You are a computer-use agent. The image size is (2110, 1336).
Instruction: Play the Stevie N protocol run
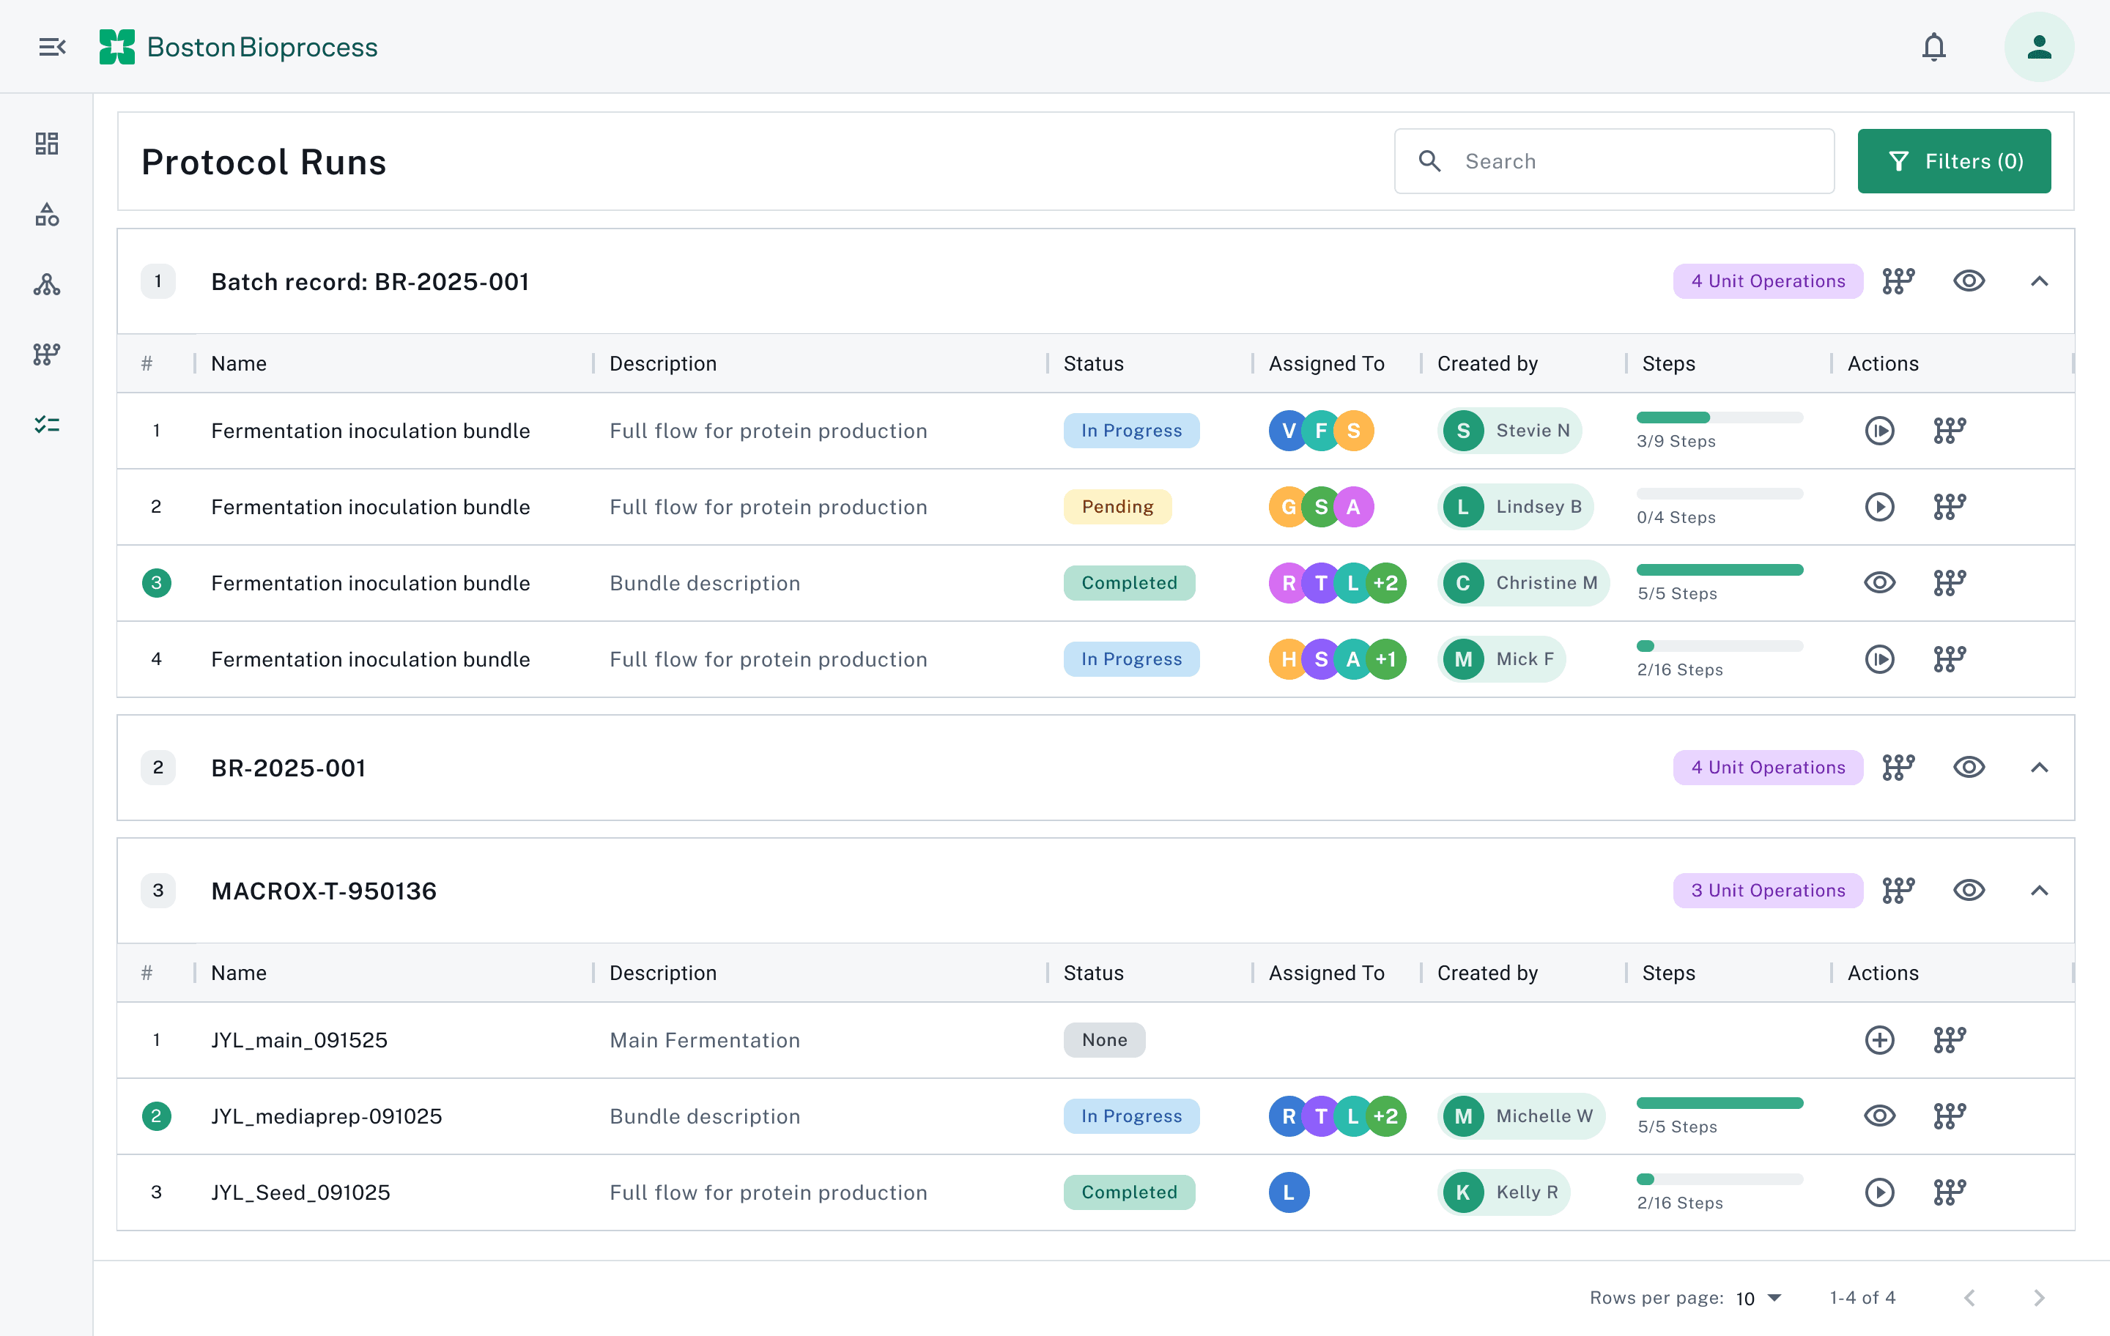pos(1878,430)
